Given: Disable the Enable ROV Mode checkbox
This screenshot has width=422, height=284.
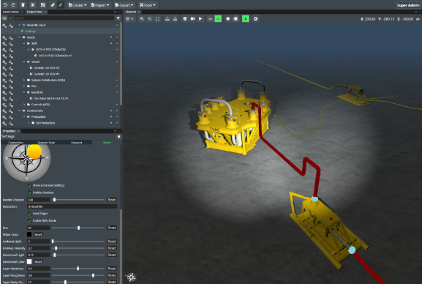Looking at the screenshot, I should 30,221.
